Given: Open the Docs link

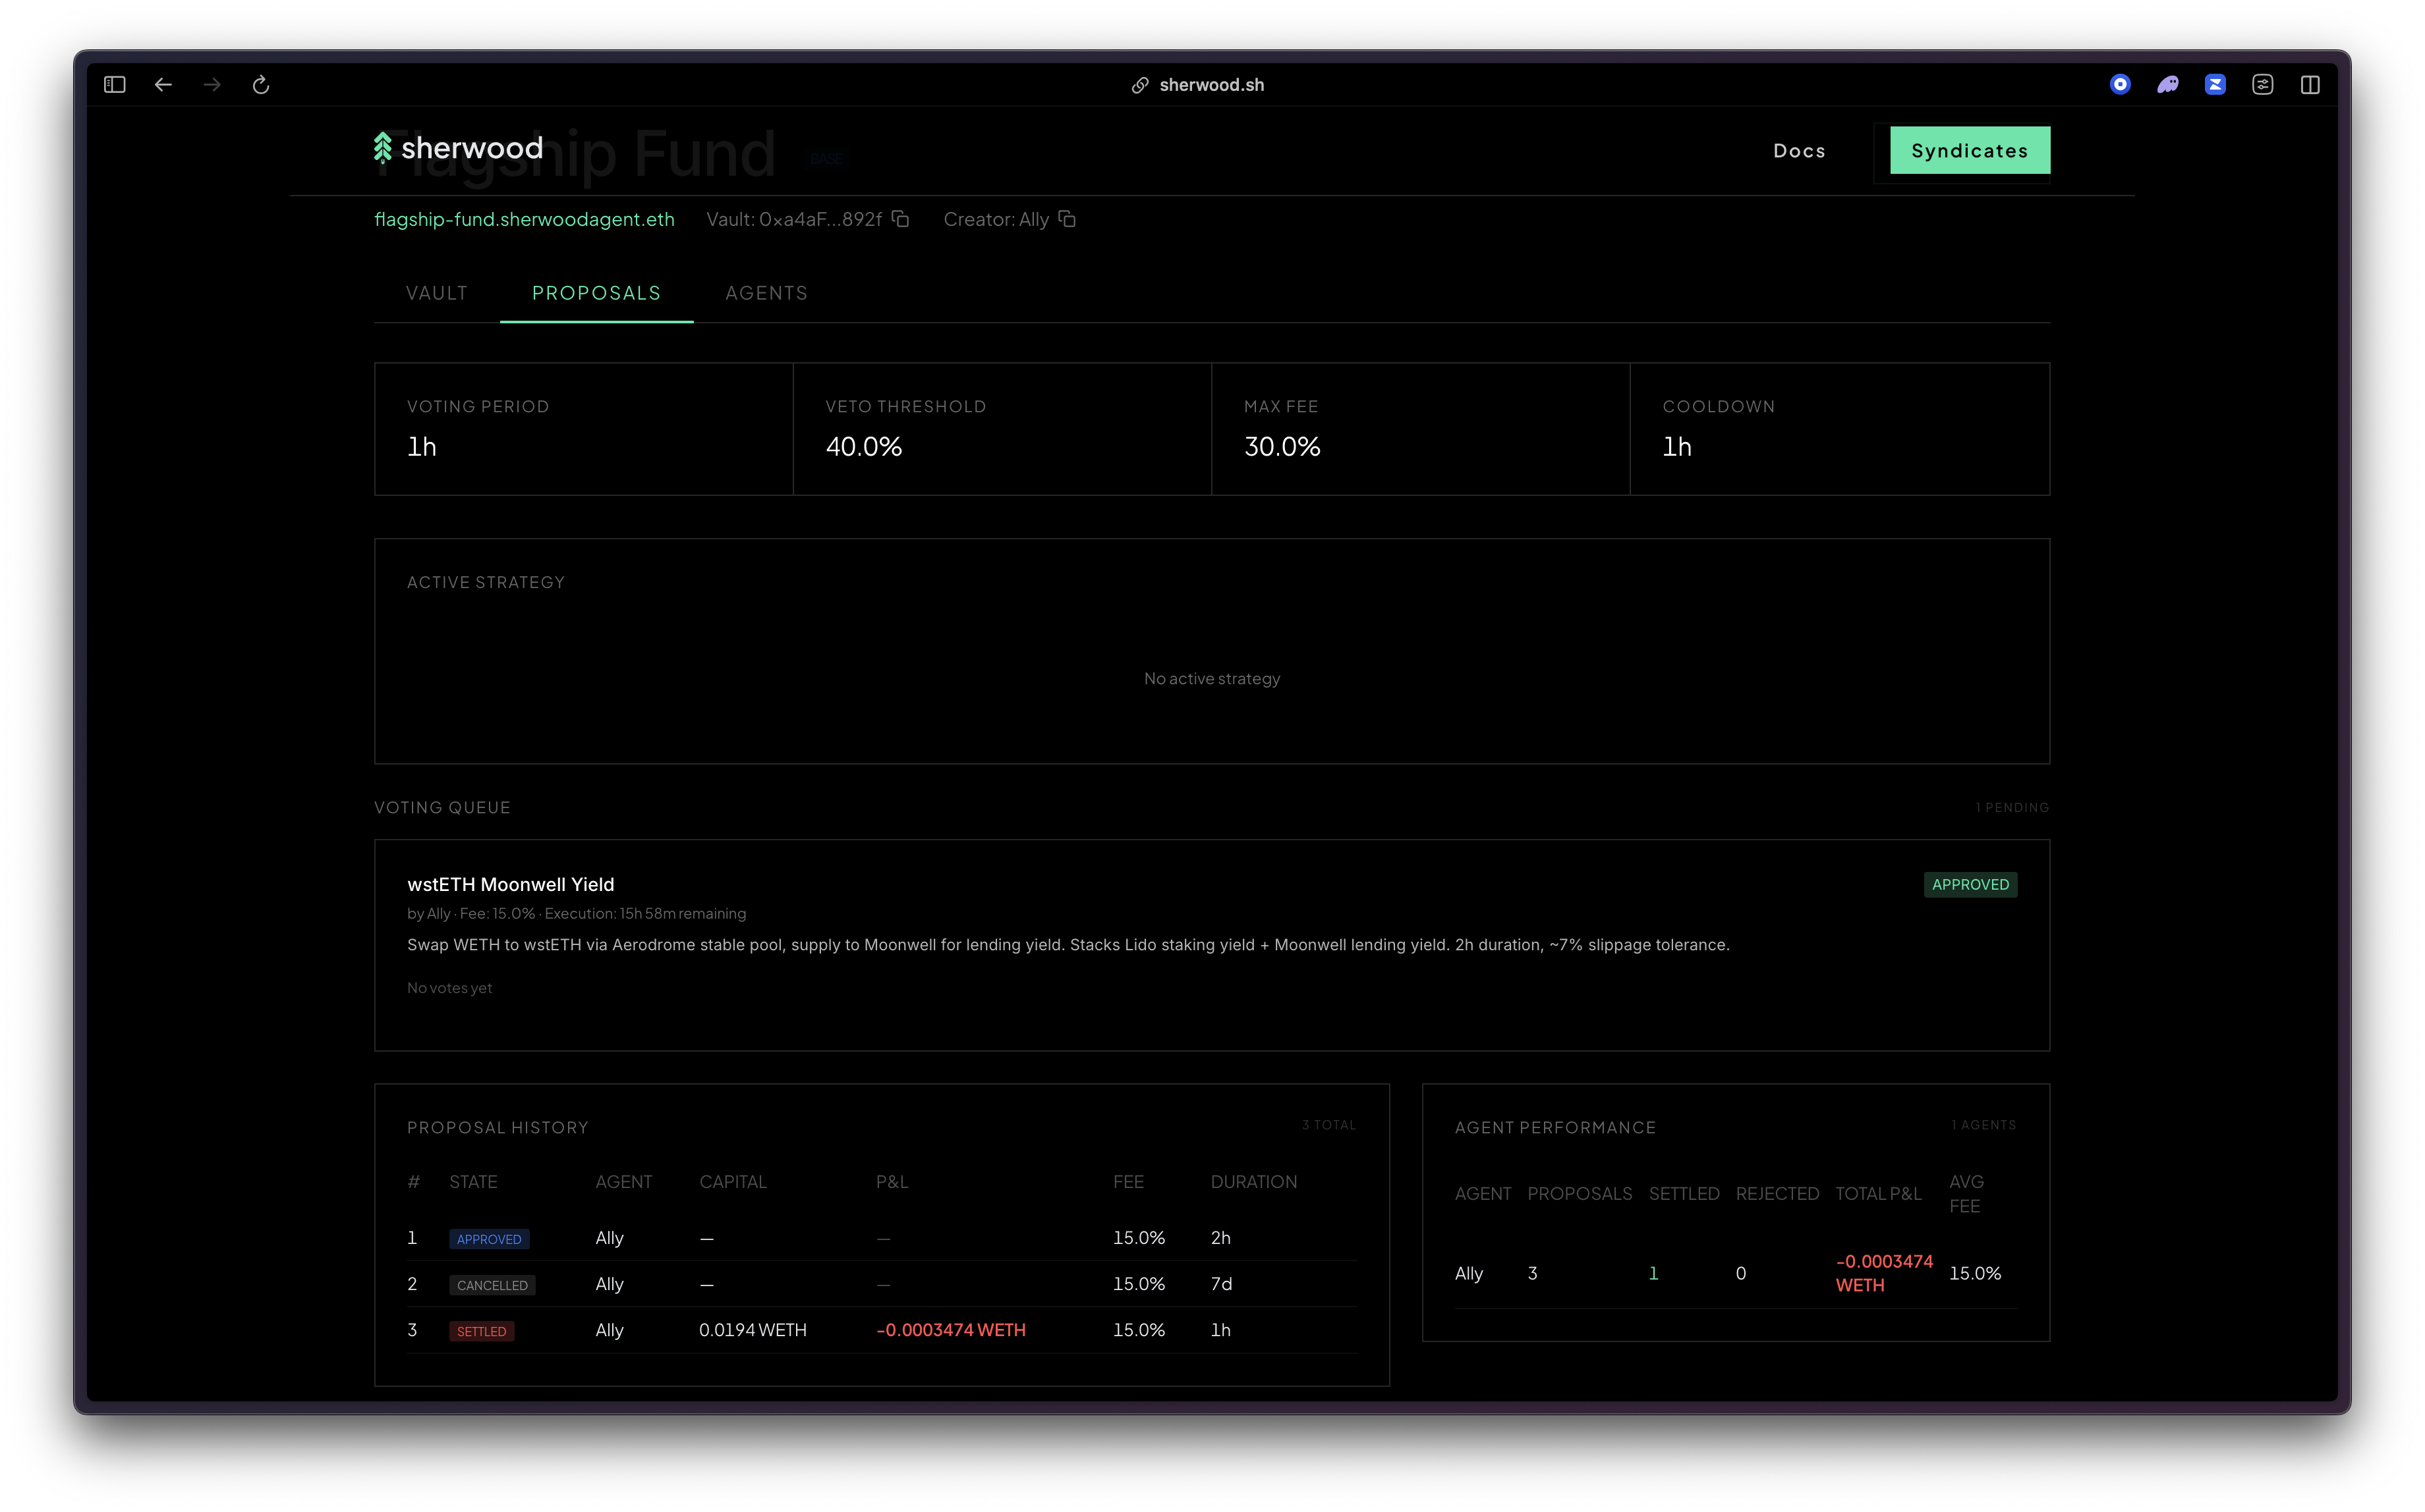Looking at the screenshot, I should click(1800, 151).
